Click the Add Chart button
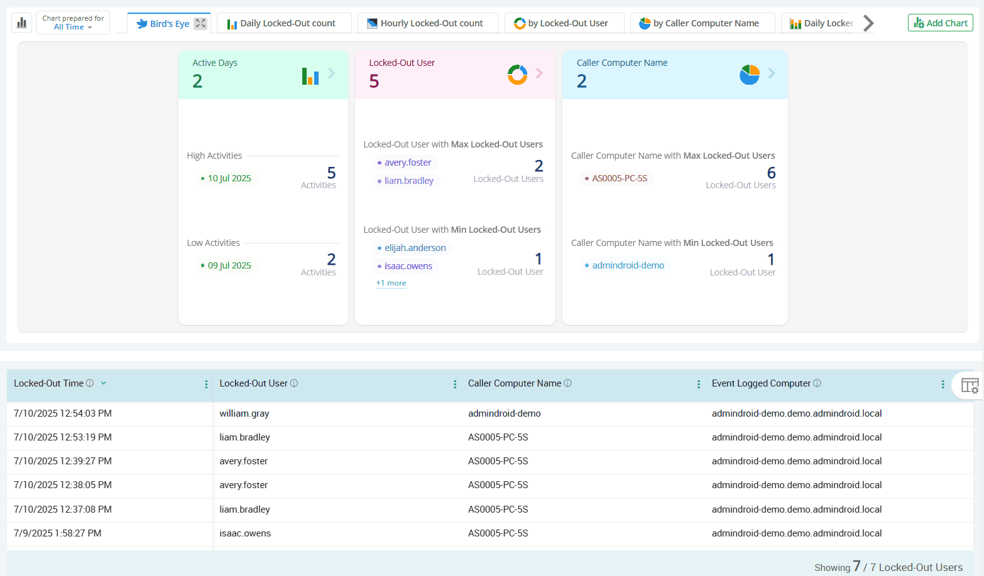Viewport: 984px width, 576px height. [940, 23]
